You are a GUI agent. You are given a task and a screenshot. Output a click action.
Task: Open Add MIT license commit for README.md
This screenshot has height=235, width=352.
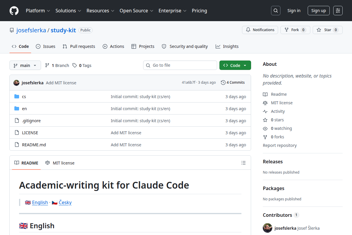[x=126, y=145]
